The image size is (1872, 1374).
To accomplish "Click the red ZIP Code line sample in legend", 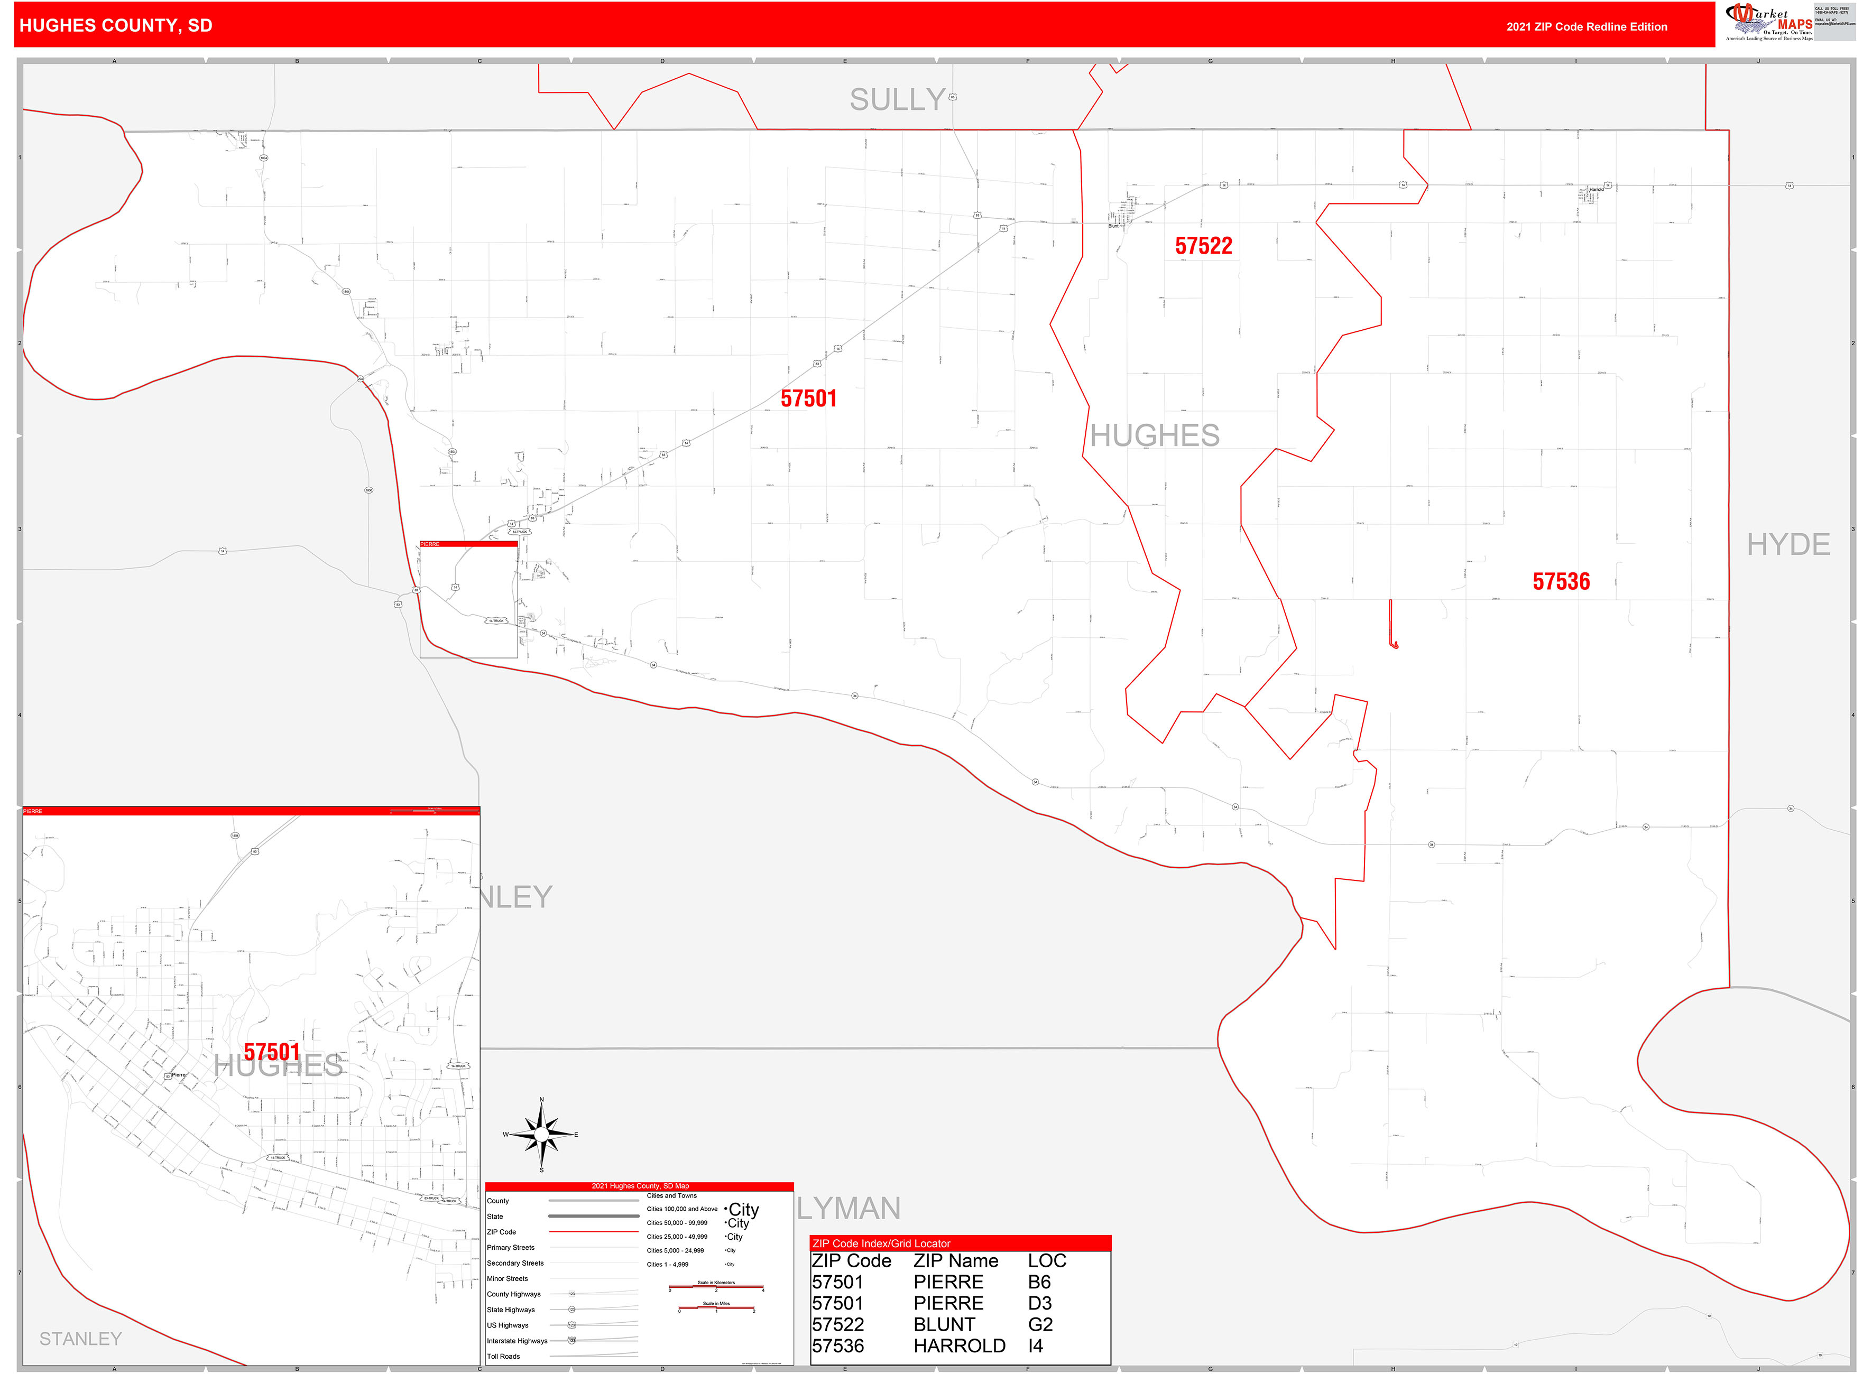I will (593, 1232).
